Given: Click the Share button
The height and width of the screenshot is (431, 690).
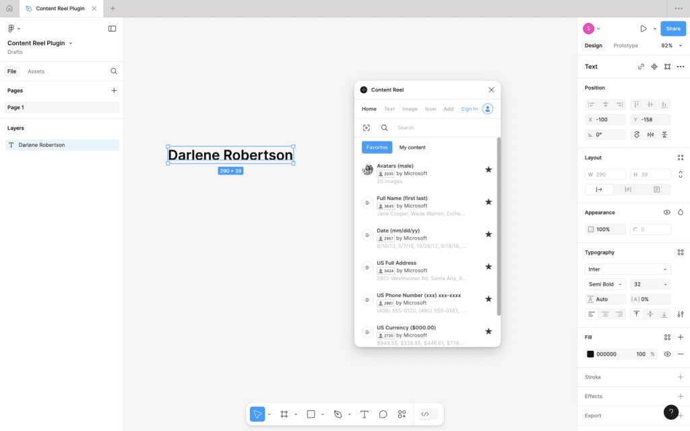Looking at the screenshot, I should (x=673, y=28).
